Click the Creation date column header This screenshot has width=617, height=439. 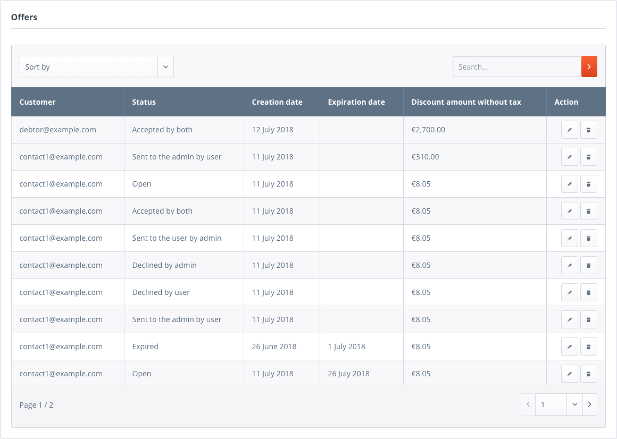point(277,102)
